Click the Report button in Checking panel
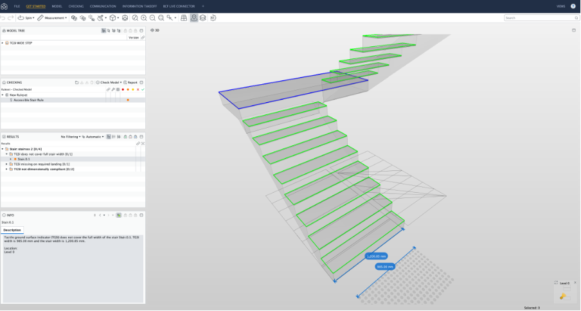 click(x=130, y=82)
